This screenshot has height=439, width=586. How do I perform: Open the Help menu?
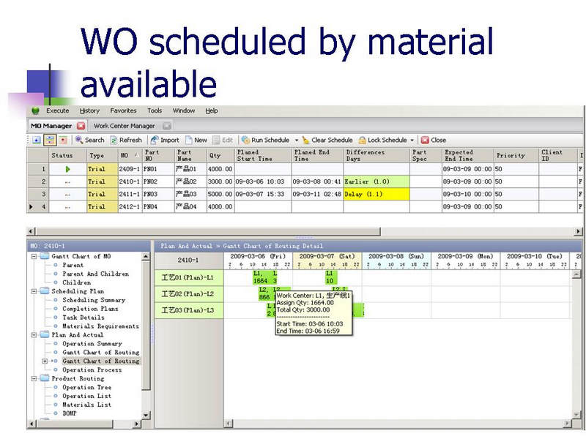212,111
